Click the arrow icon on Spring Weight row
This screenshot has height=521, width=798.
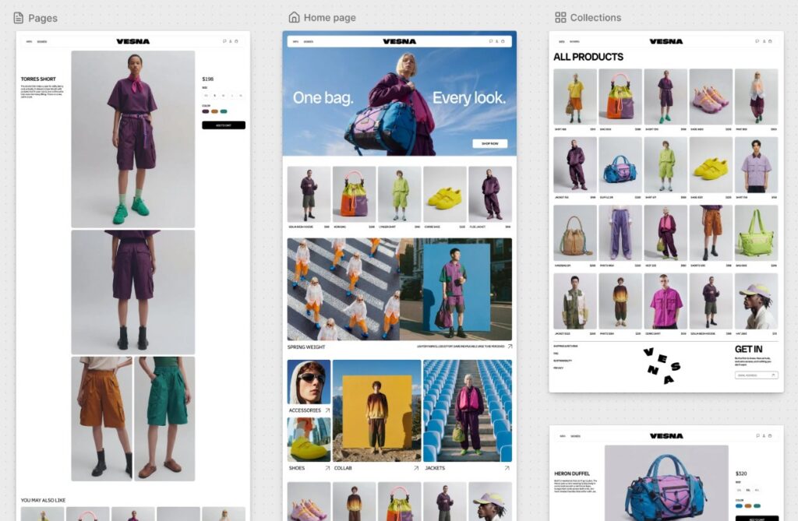pyautogui.click(x=510, y=347)
